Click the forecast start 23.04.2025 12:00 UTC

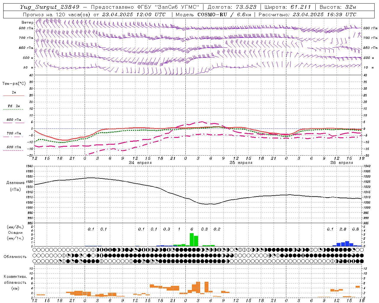(x=134, y=14)
